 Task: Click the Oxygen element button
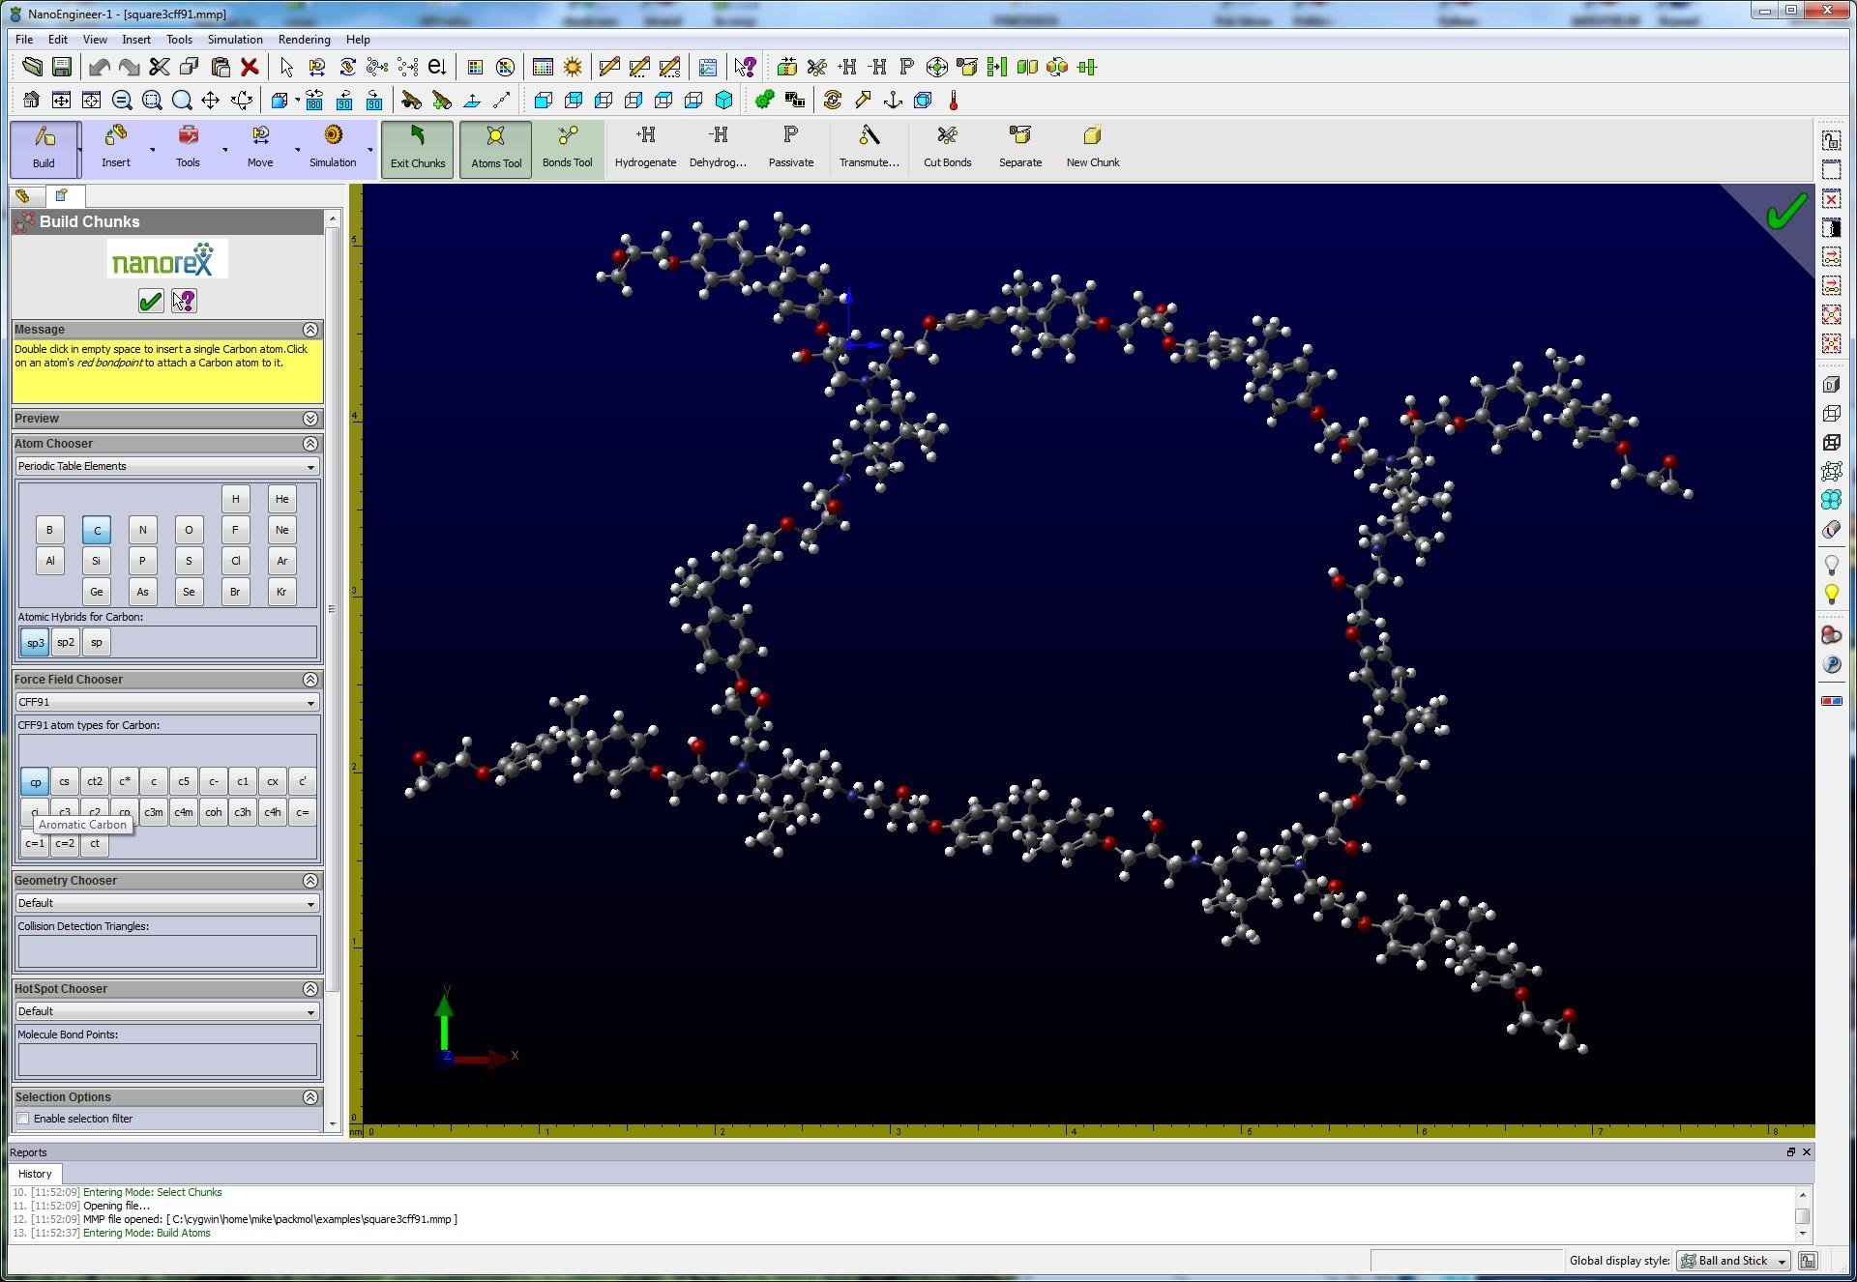[190, 528]
